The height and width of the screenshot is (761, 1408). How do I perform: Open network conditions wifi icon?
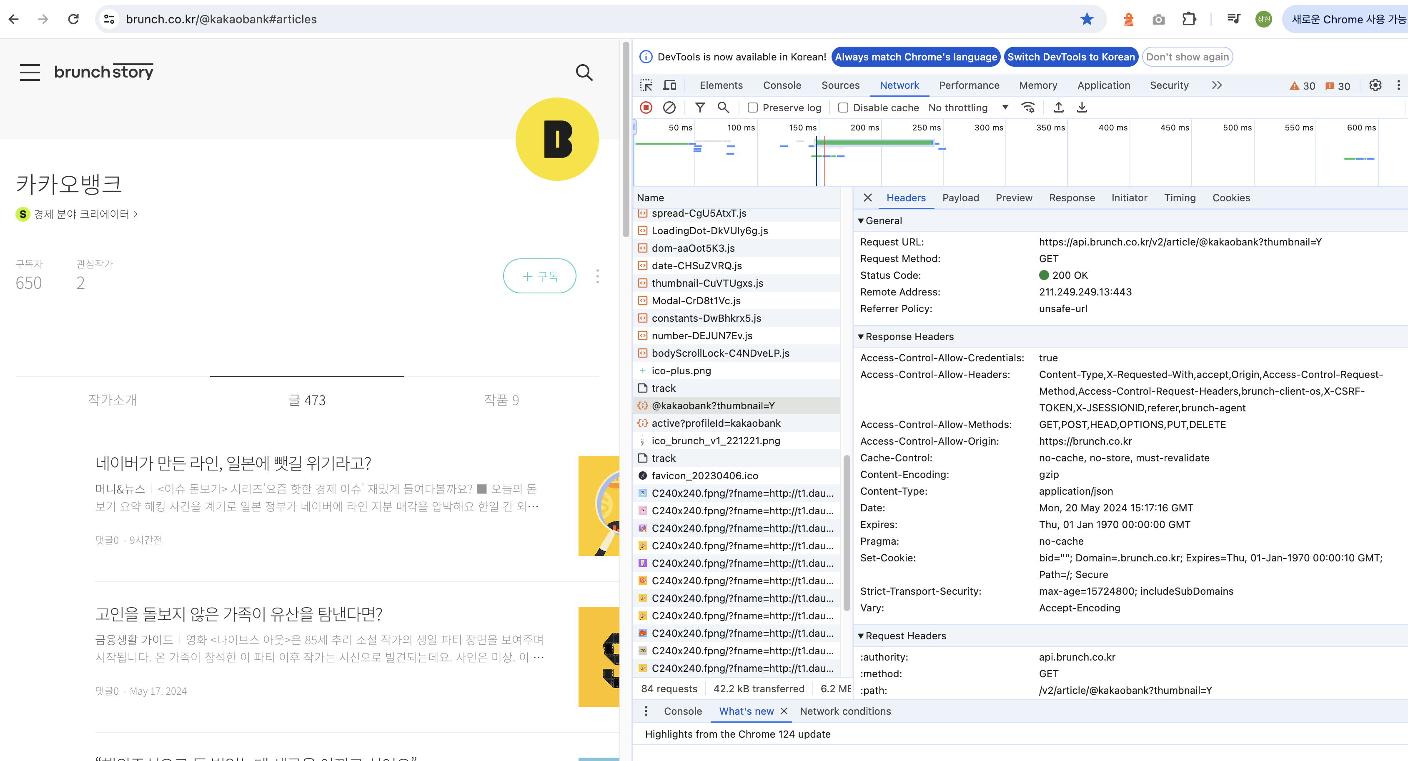(x=1028, y=108)
